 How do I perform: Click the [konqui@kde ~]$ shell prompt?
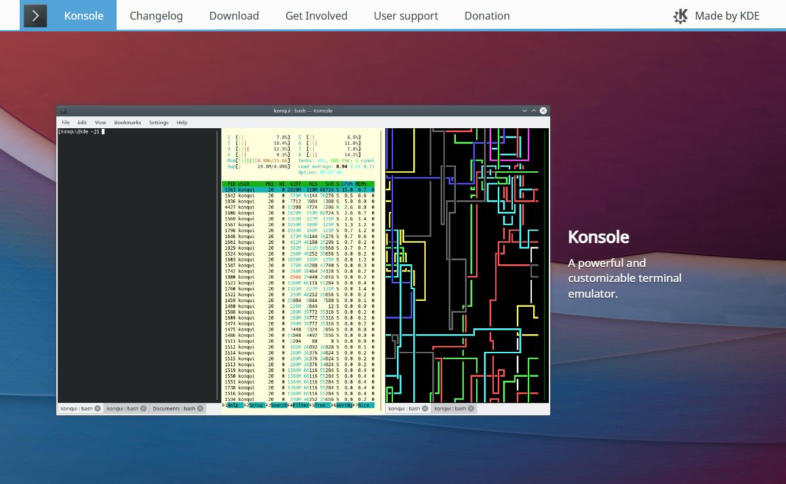tap(79, 131)
